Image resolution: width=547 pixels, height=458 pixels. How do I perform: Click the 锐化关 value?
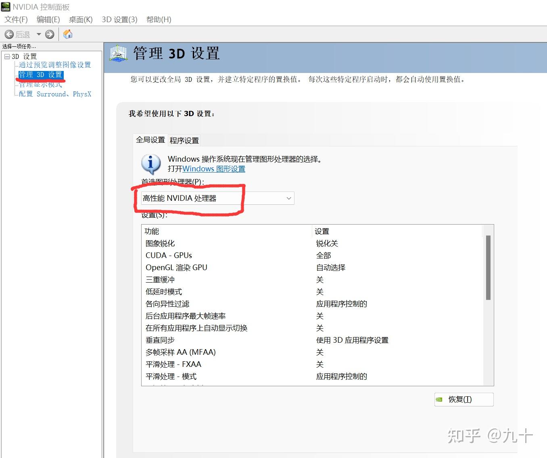pos(327,244)
